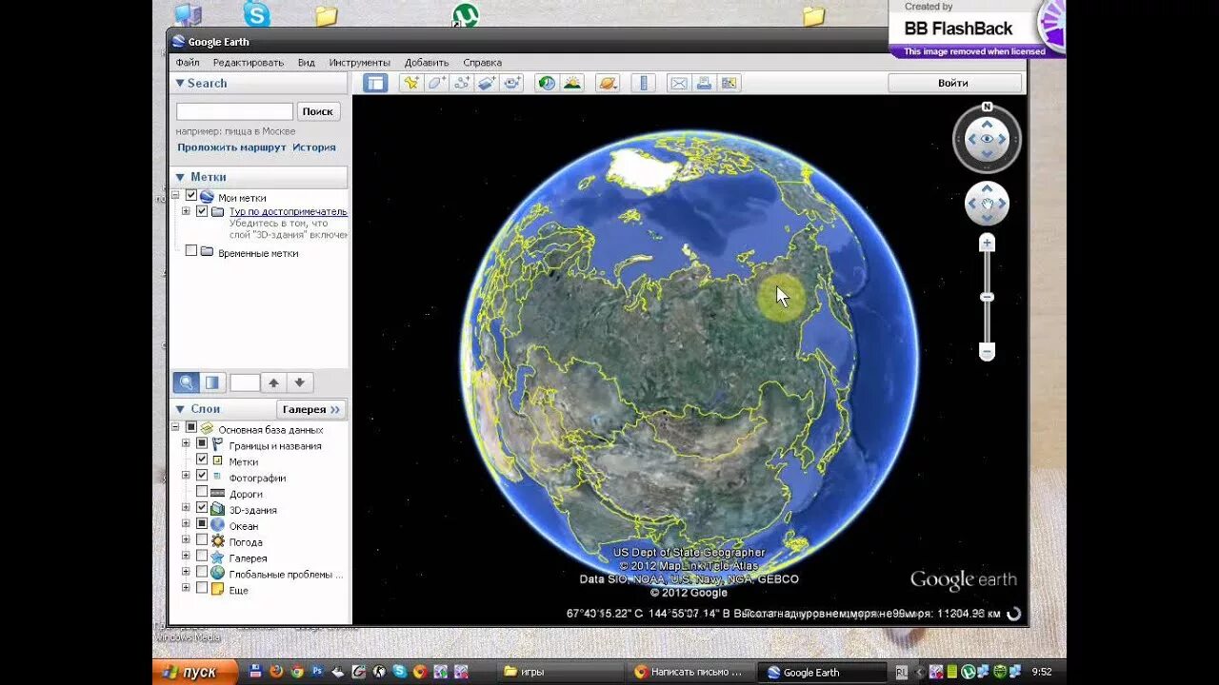Select the Add Image Overlay tool
This screenshot has height=685, width=1219.
pos(487,83)
